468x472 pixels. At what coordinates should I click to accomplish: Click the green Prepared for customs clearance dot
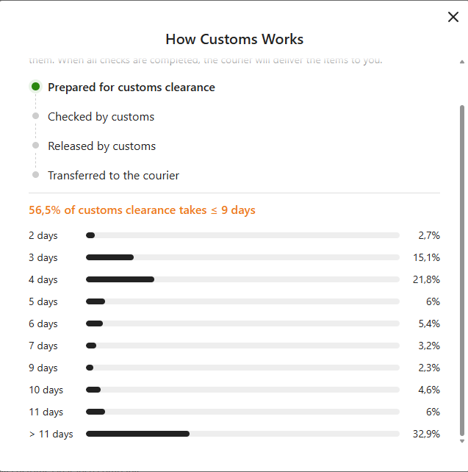(x=35, y=87)
